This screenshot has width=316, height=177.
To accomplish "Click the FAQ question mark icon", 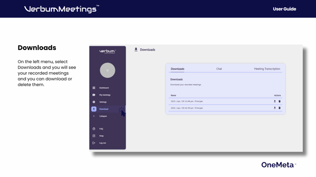I will pos(94,129).
